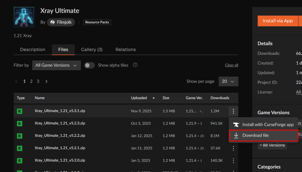Screen dimensions: 302x172
Task: Click the release badge of v5.2.2 file
Action: 19,136
